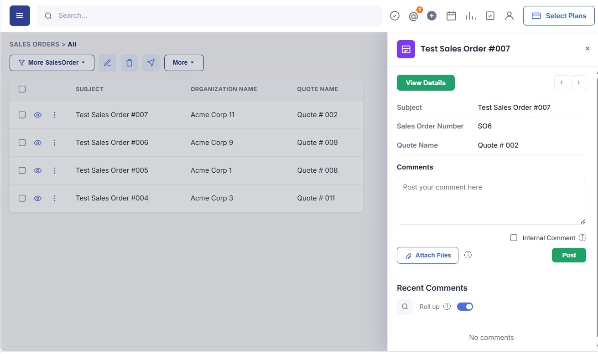598x354 pixels.
Task: Open row actions for Test Sales Order #007
Action: click(55, 115)
